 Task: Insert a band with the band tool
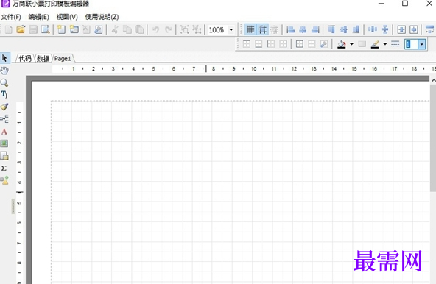click(4, 119)
